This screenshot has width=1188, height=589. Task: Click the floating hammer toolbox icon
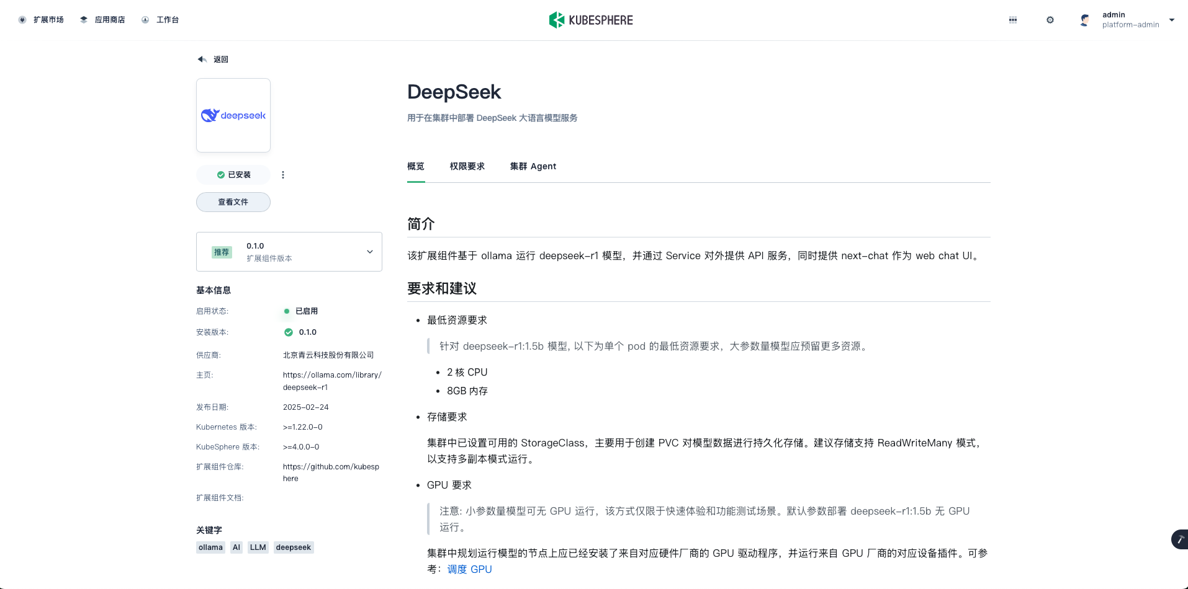(x=1180, y=539)
